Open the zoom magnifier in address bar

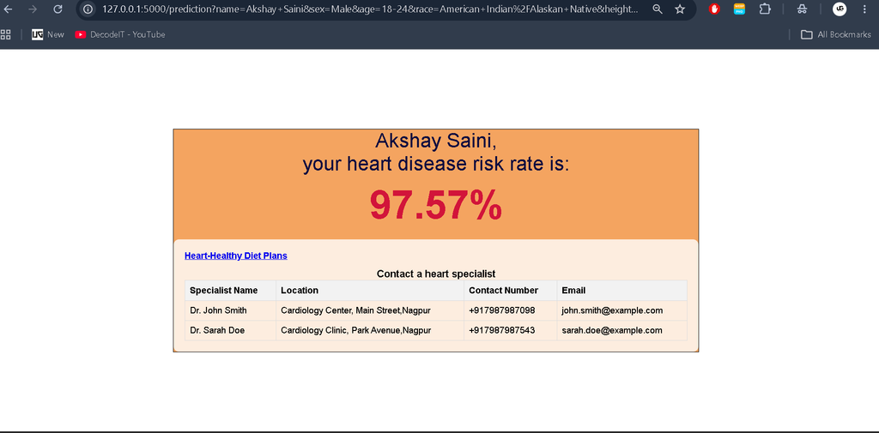658,9
